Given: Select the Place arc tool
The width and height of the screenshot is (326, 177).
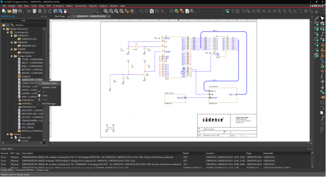Looking at the screenshot, I should pyautogui.click(x=316, y=39).
